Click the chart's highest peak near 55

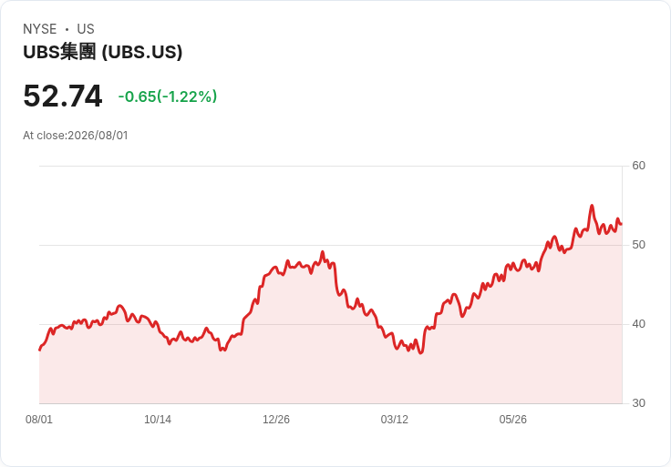[592, 206]
